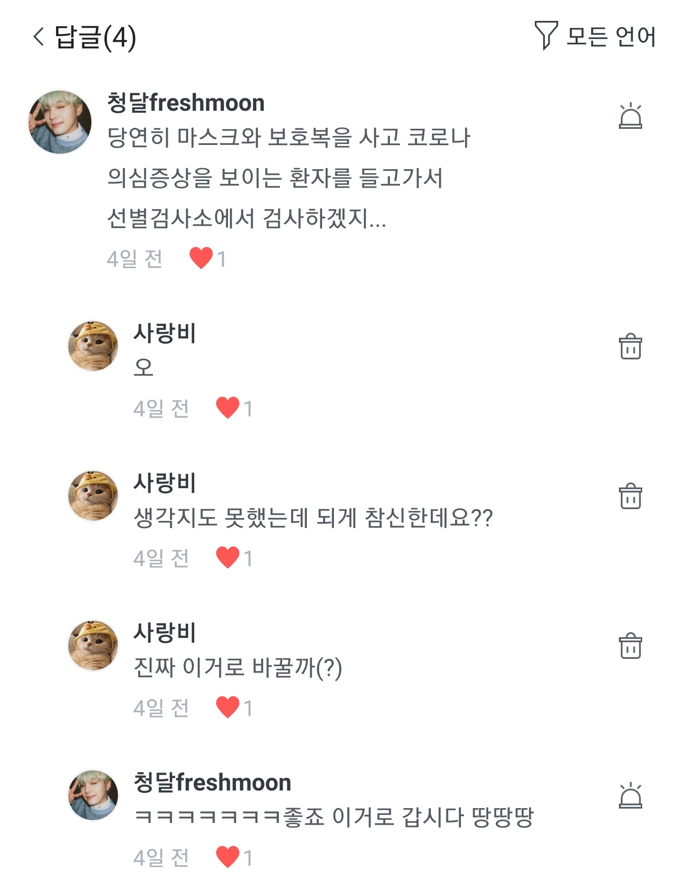The height and width of the screenshot is (887, 684).
Task: Delete the 사랑비 reply saying 오
Action: 630,347
